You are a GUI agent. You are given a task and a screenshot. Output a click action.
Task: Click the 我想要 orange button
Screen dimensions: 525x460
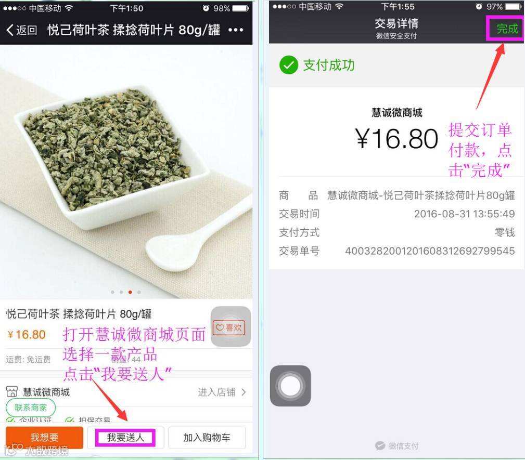(44, 437)
